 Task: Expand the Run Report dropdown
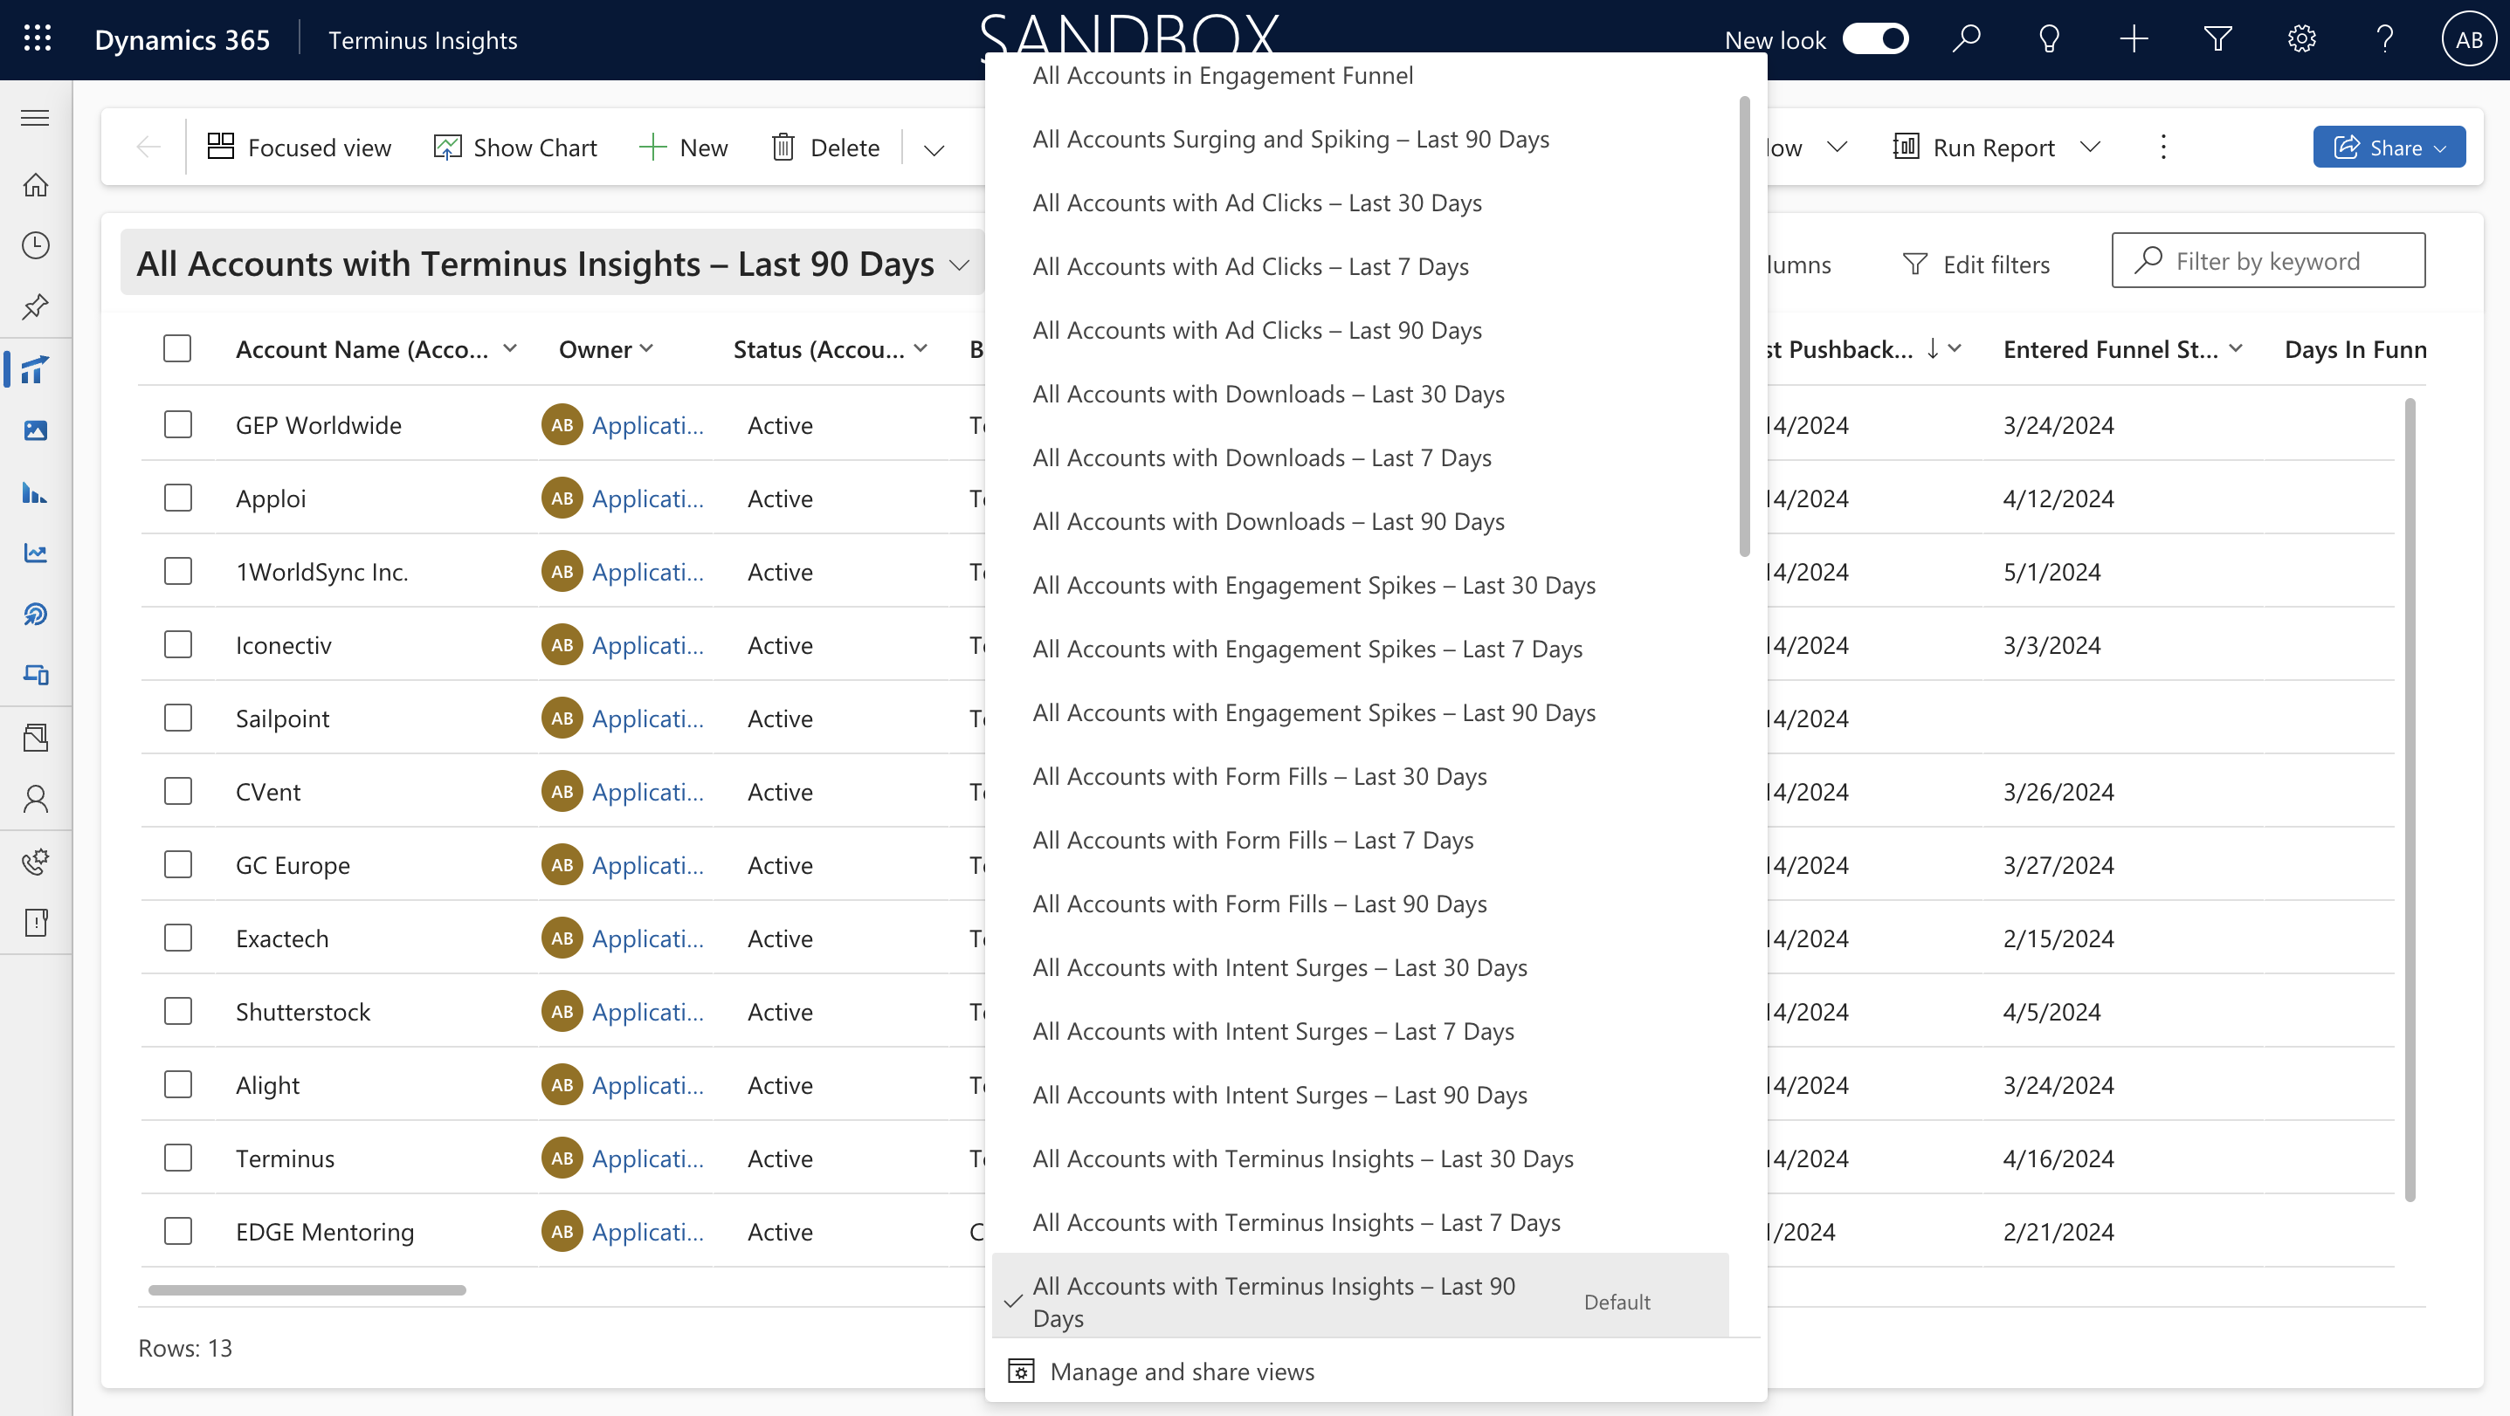click(2090, 147)
